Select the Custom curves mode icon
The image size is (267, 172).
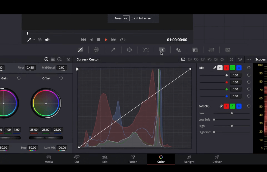[183, 59]
